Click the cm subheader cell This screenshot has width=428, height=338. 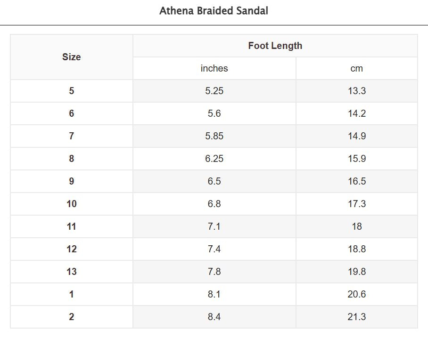coord(356,68)
